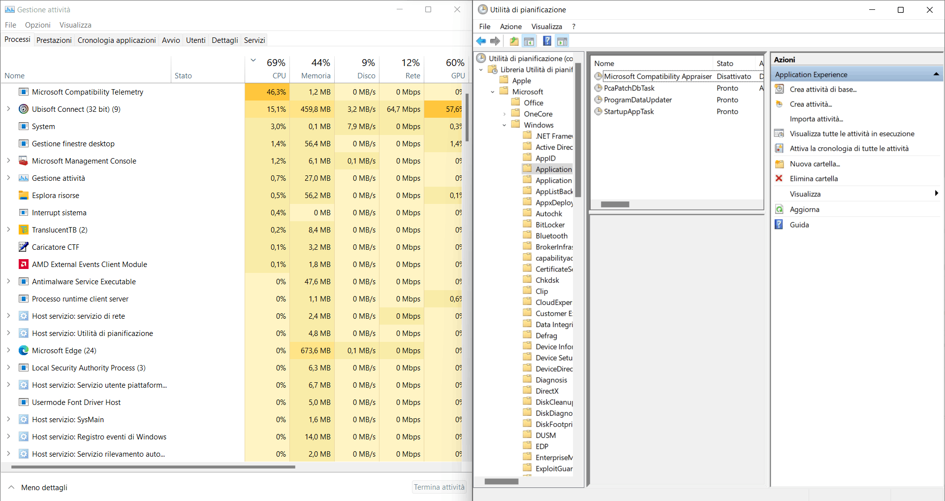Click the Crea attività di base icon
This screenshot has width=945, height=501.
(x=779, y=89)
